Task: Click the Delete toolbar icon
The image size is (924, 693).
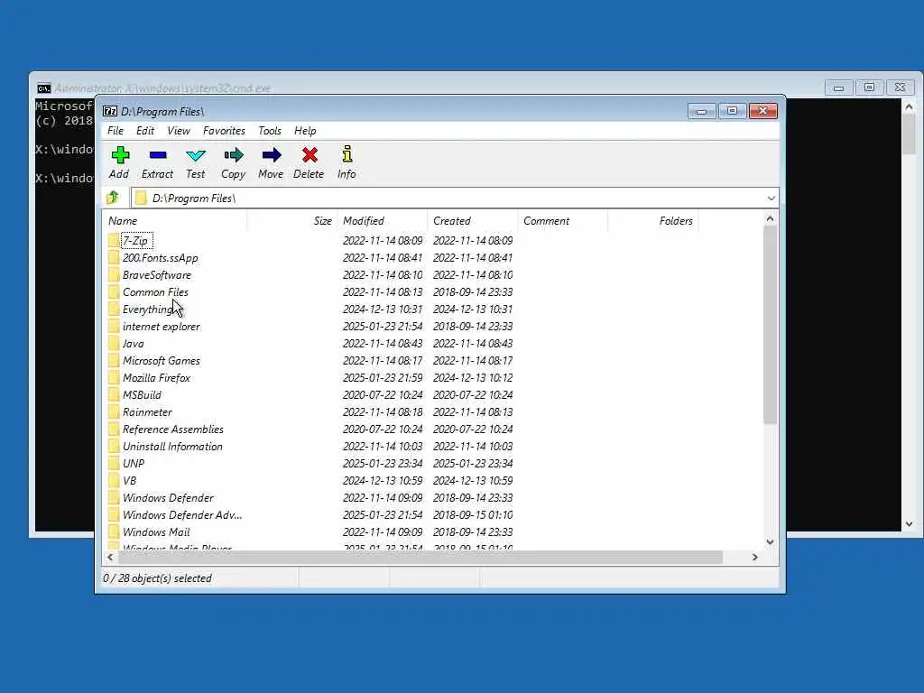Action: click(310, 155)
